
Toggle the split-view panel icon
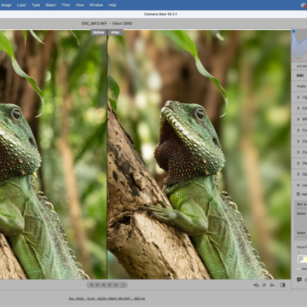coord(282,285)
